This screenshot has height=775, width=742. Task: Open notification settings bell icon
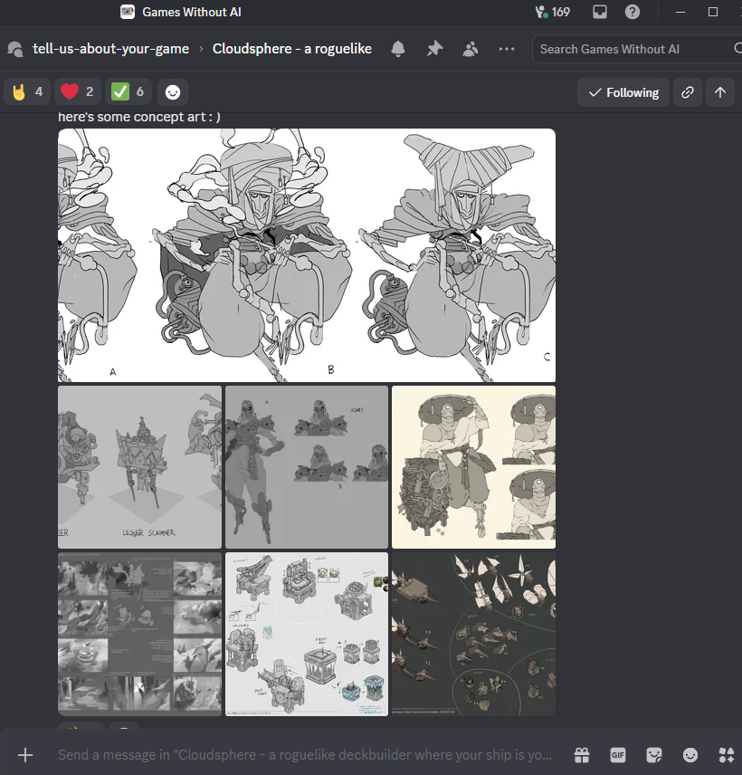coord(397,49)
